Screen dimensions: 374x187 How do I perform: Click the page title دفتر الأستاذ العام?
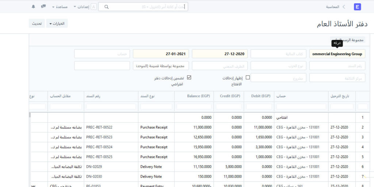tap(342, 24)
